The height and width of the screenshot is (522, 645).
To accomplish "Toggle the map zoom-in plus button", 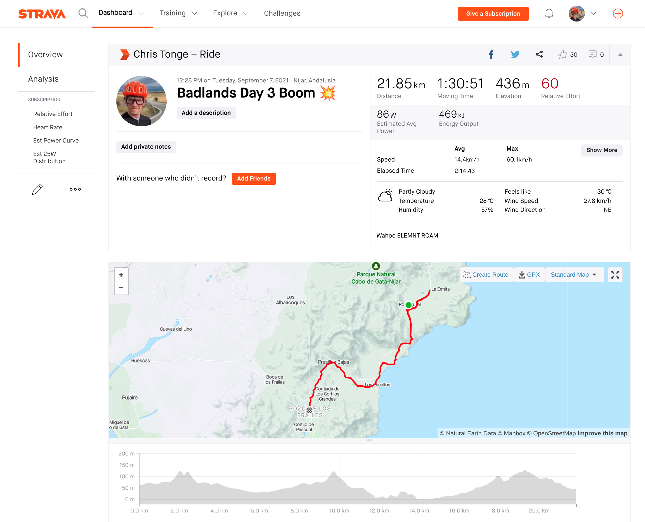I will (x=121, y=275).
